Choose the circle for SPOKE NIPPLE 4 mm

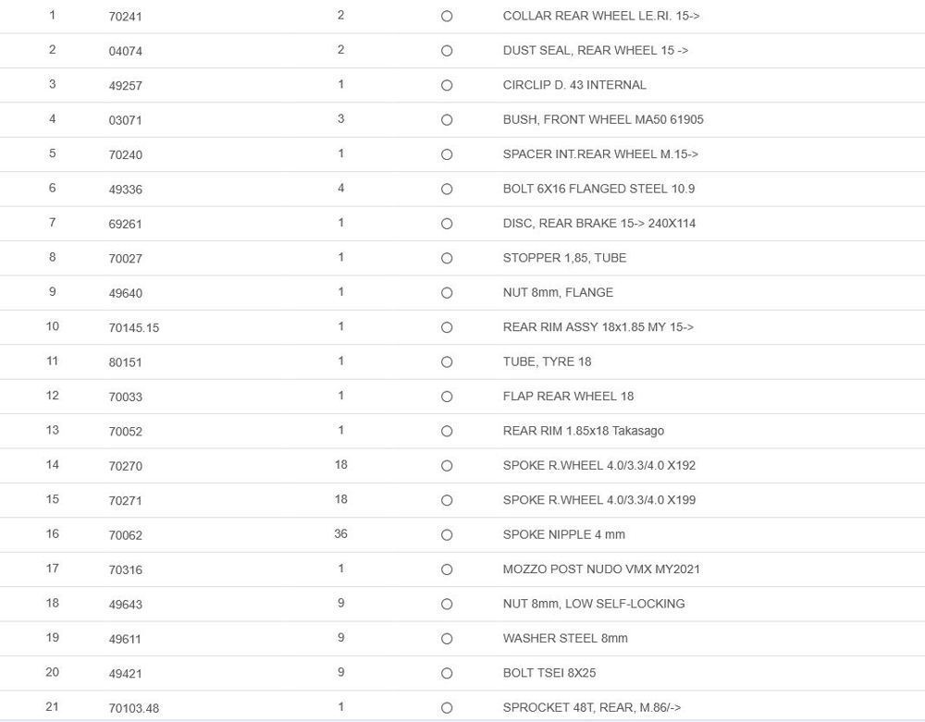click(447, 535)
